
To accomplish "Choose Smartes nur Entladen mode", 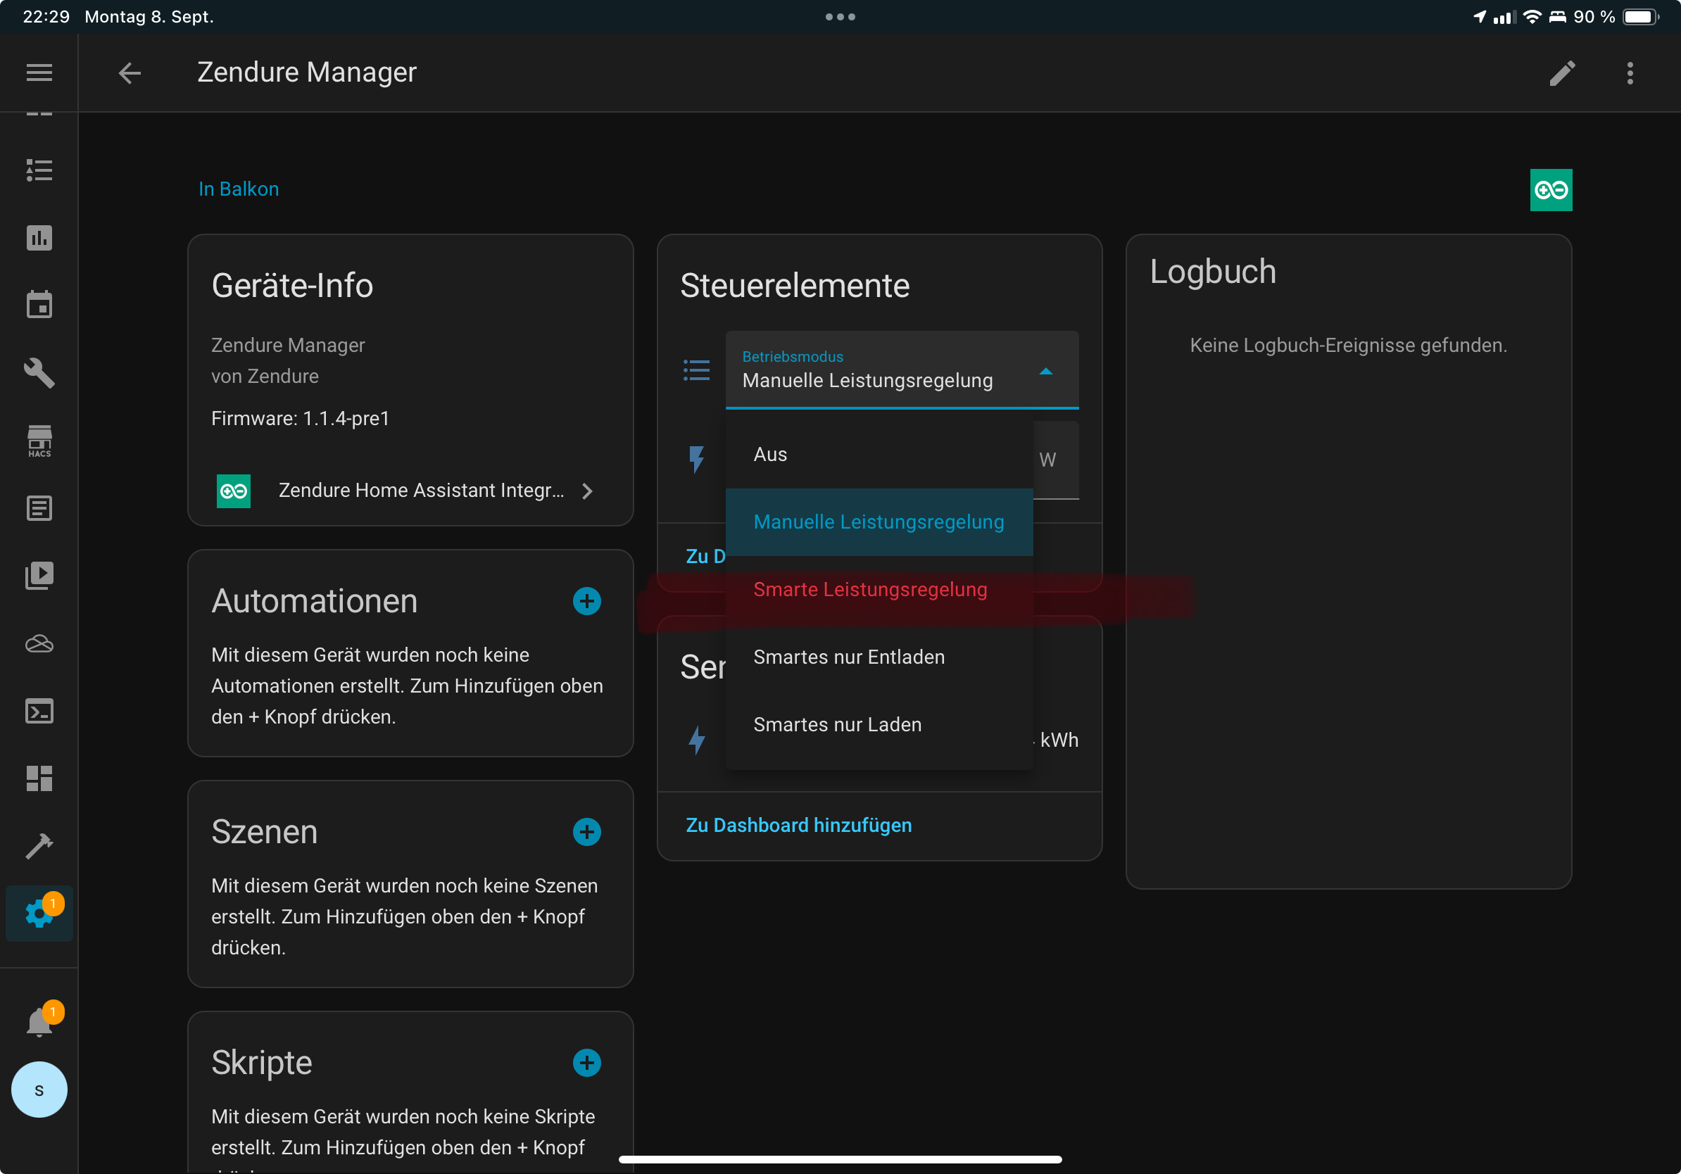I will point(879,657).
